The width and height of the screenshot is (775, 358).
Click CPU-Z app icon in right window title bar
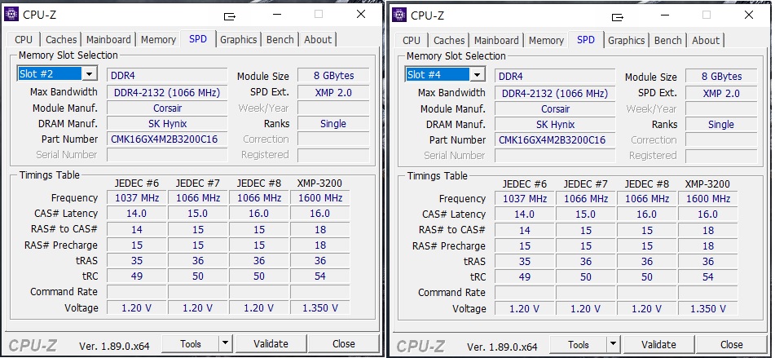coord(399,15)
